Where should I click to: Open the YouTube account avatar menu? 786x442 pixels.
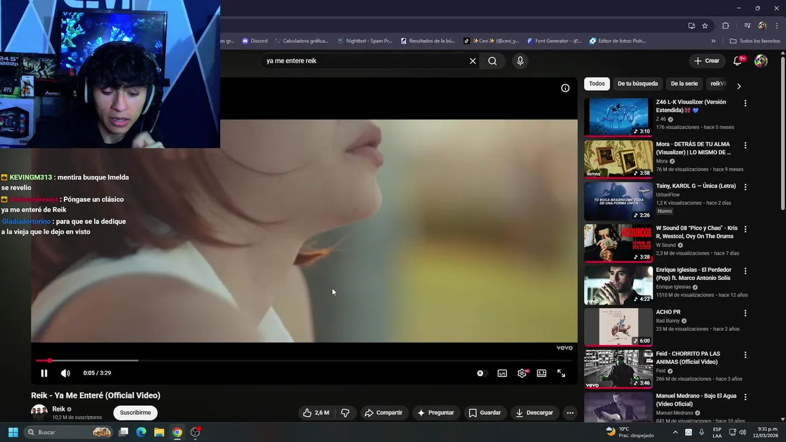(761, 61)
